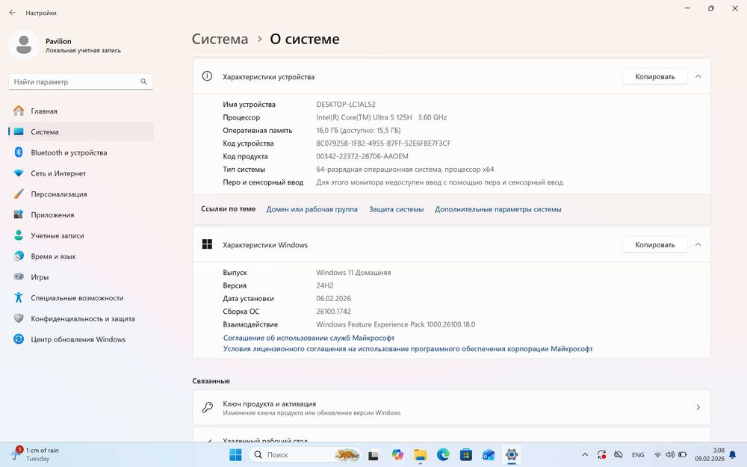Click Система breadcrumb in header
This screenshot has width=747, height=467.
(x=220, y=39)
